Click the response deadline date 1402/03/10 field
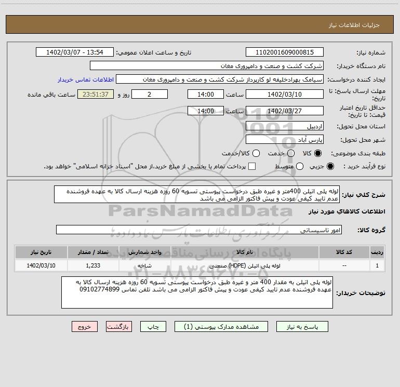400x387 pixels. (285, 94)
